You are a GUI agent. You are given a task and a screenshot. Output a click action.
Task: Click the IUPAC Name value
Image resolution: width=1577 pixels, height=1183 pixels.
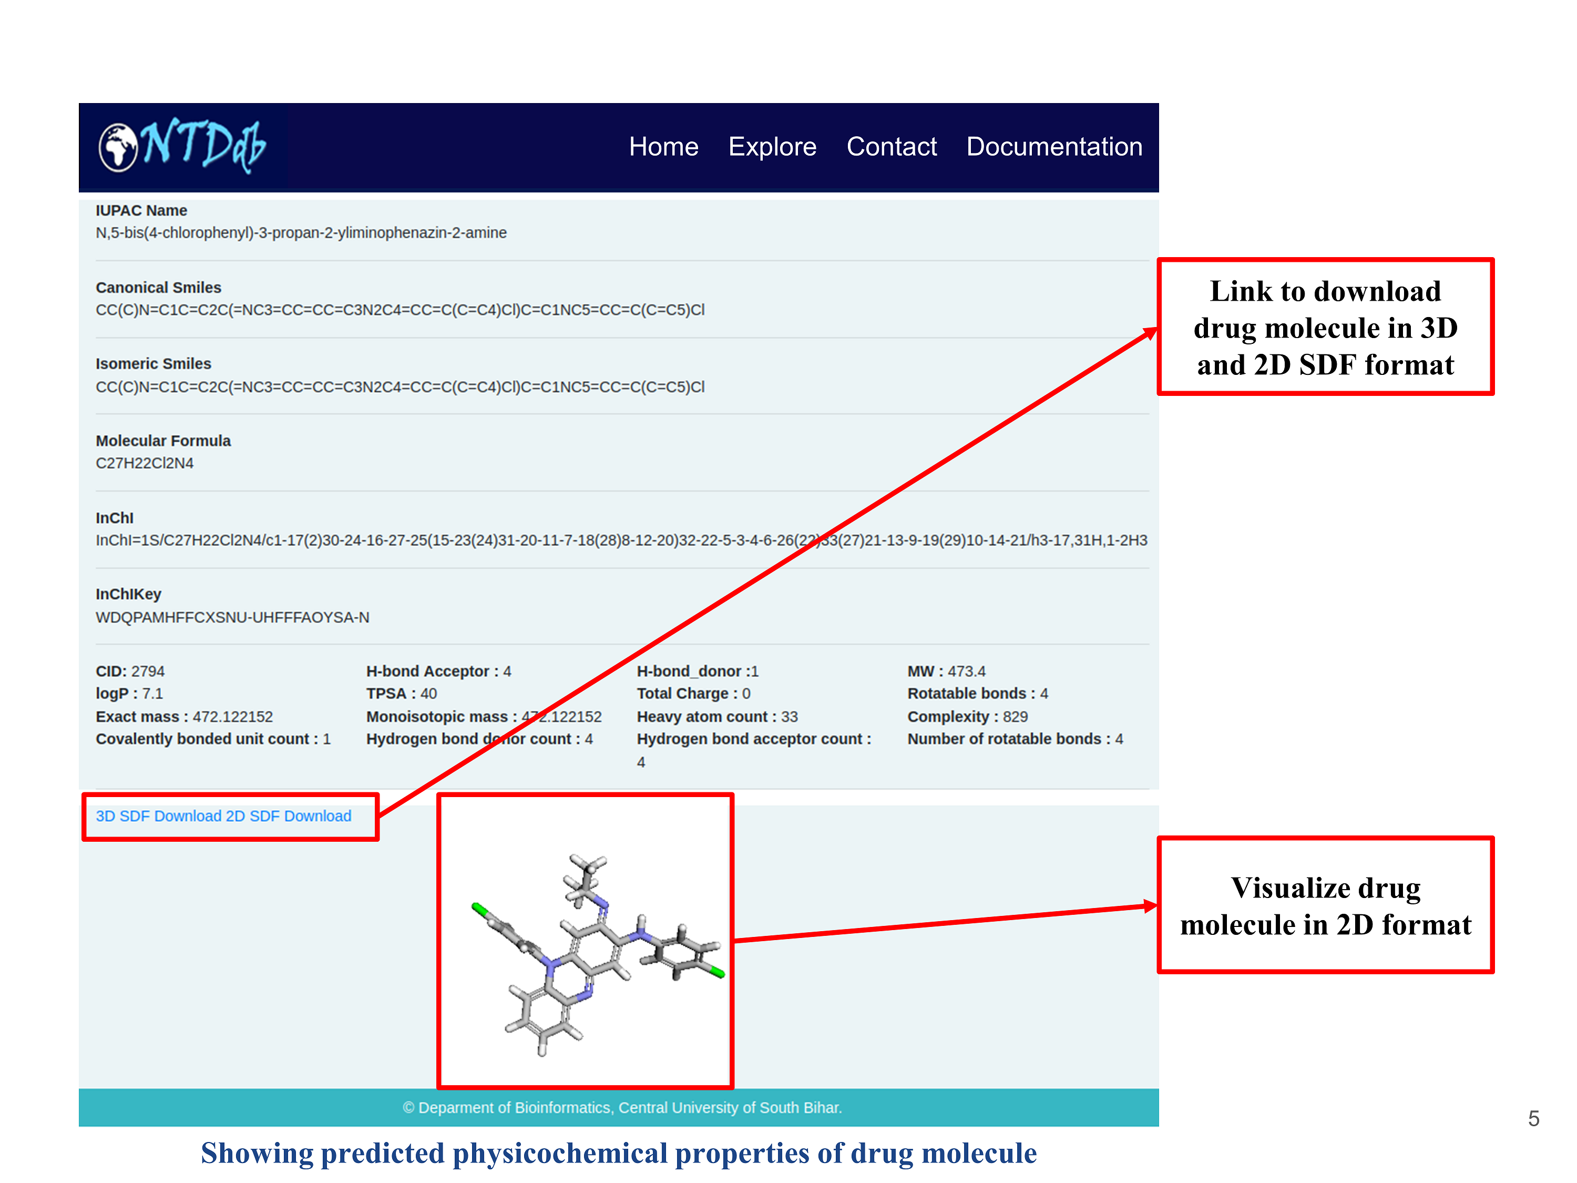point(301,232)
